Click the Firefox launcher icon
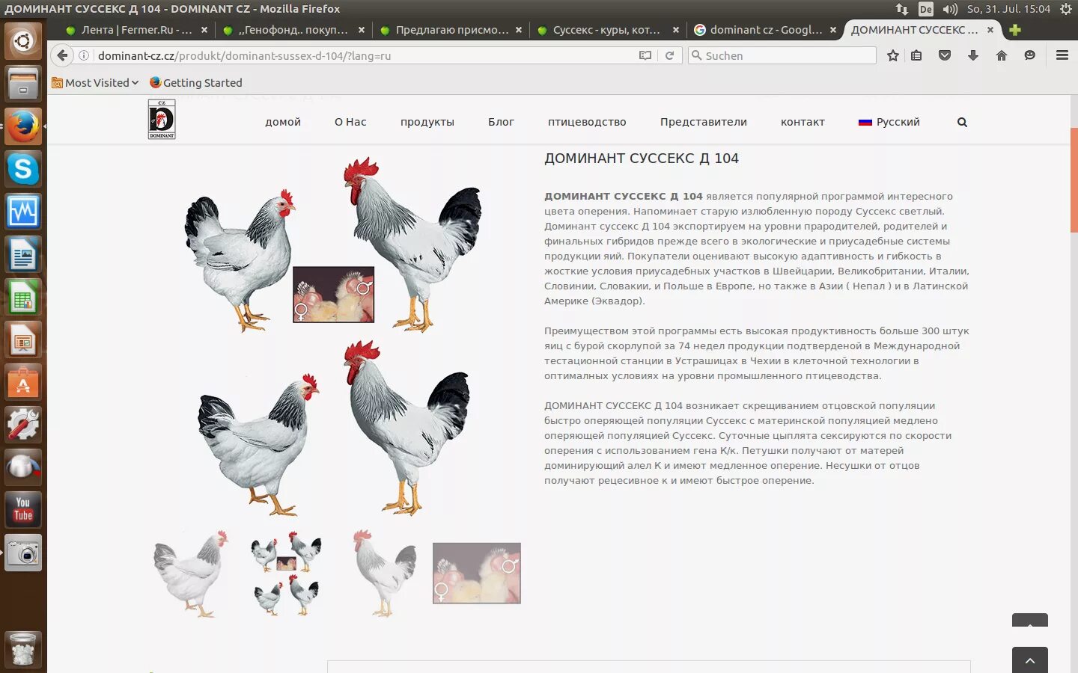Screen dimensions: 1078x673 23,126
